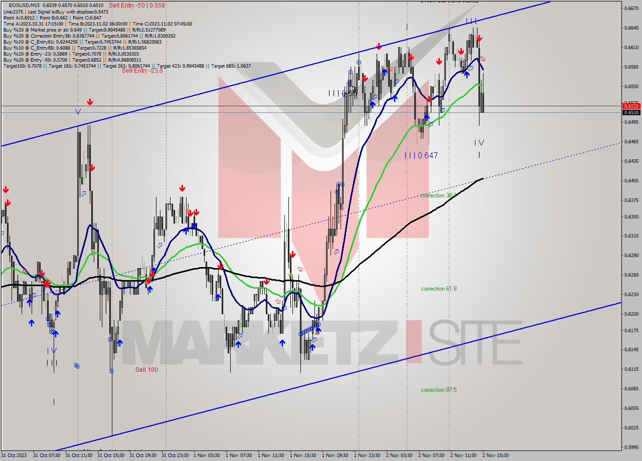Click the 0.6580 price axis label

coord(630,67)
